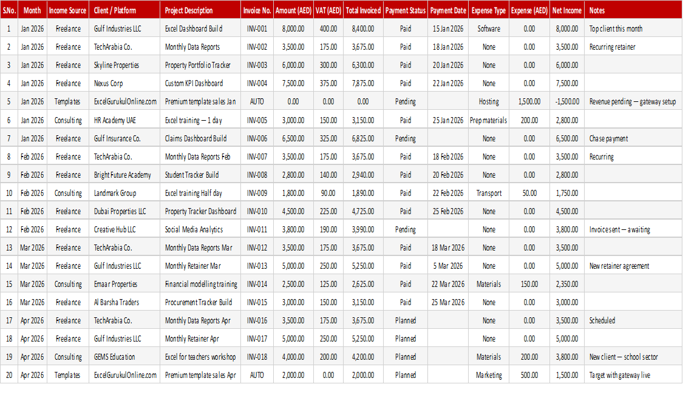Click the 'GEMS Education' client cell
The width and height of the screenshot is (683, 401).
point(124,357)
